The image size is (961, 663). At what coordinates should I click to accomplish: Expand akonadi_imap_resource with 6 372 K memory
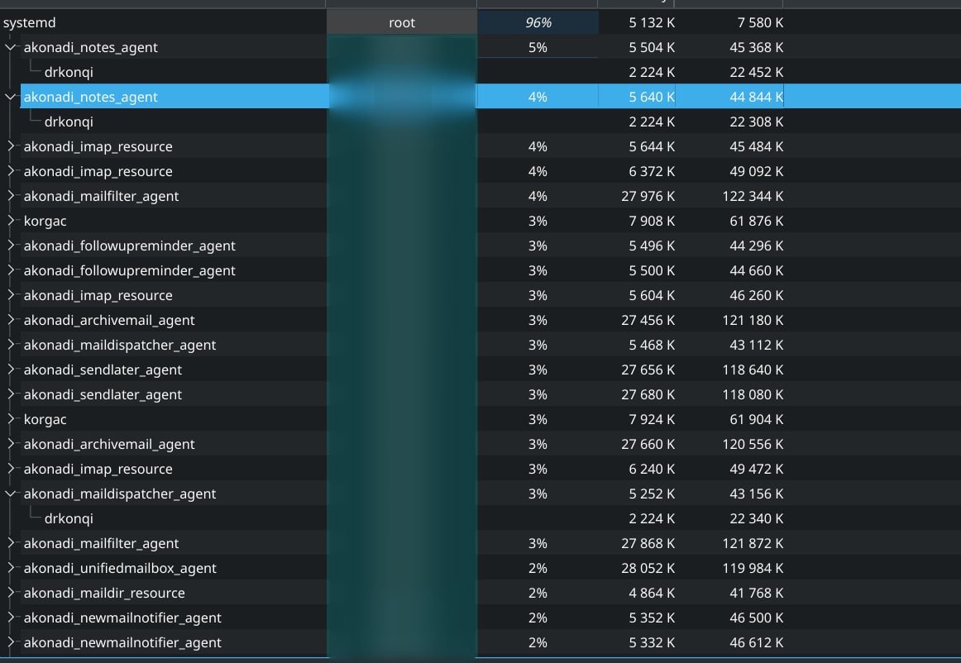[x=11, y=171]
